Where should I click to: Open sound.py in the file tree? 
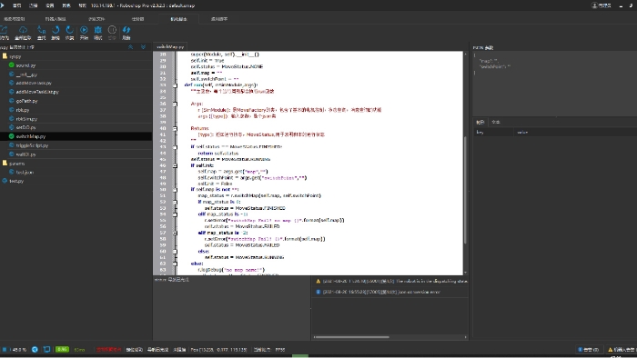(x=25, y=65)
